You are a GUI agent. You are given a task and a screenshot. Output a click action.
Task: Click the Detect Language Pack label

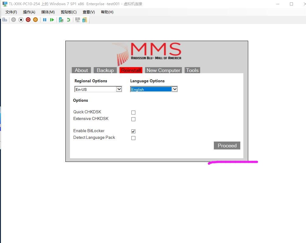pos(94,137)
